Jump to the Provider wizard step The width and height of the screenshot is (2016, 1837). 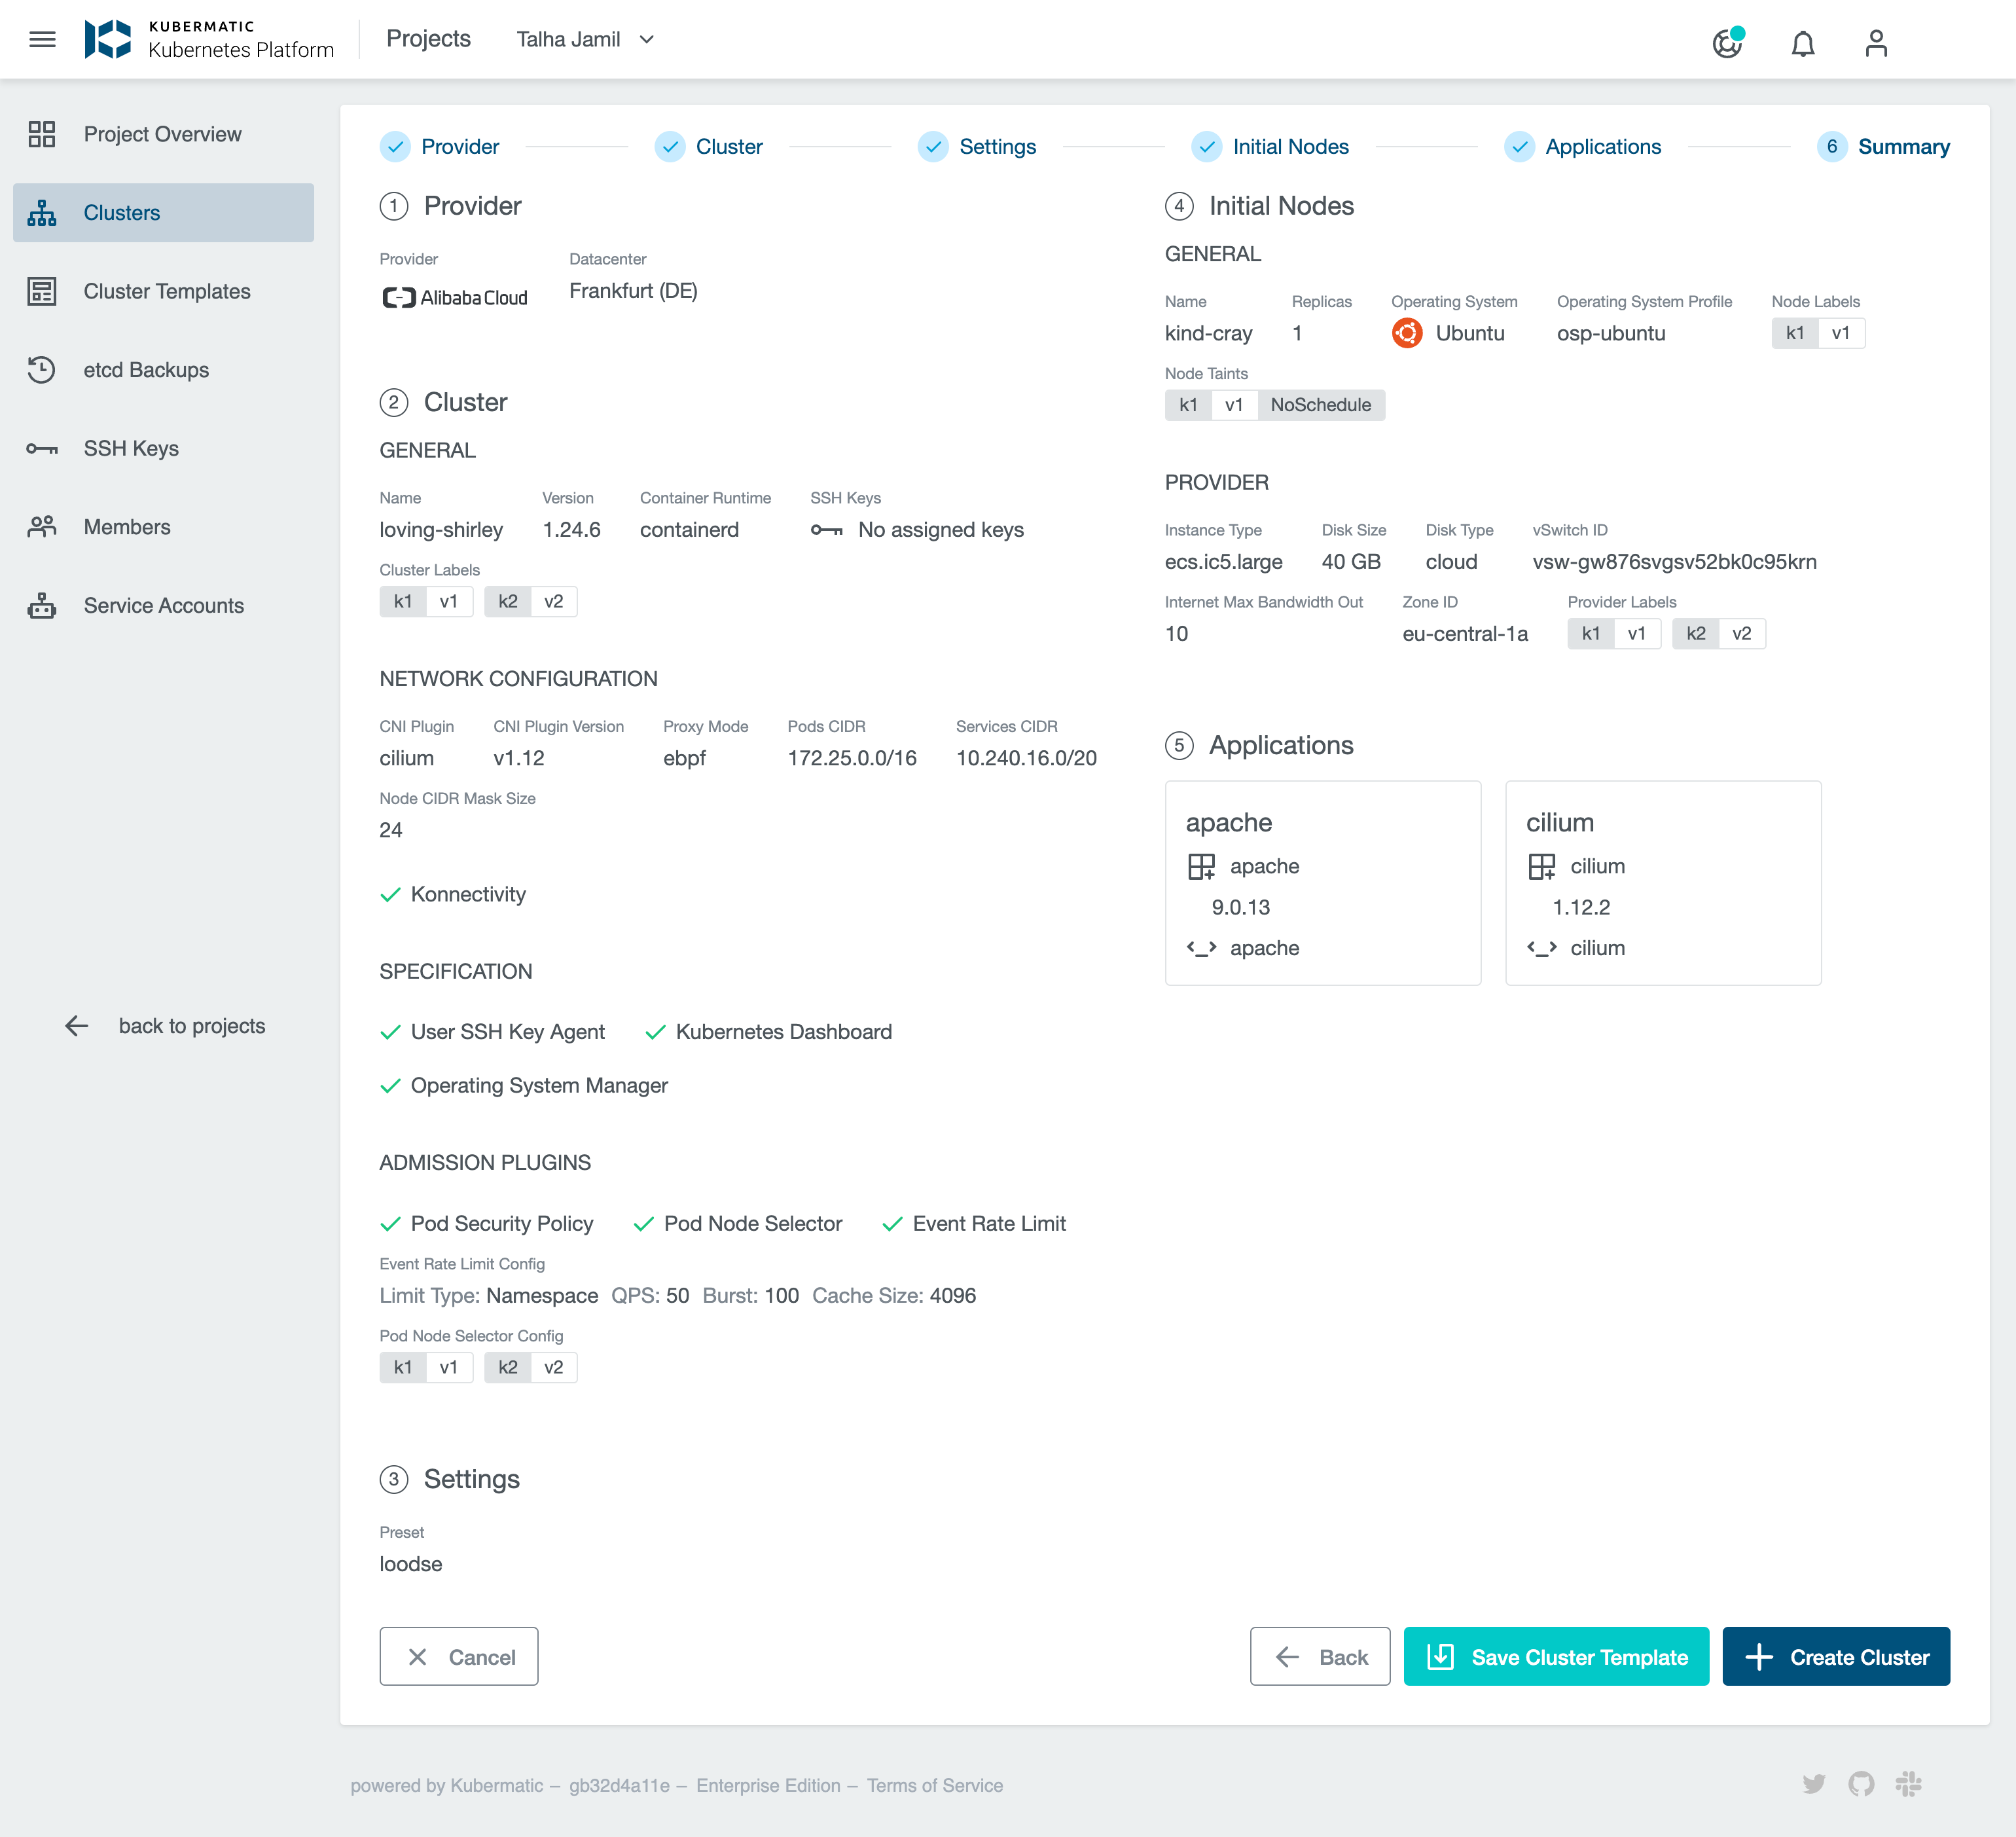click(x=440, y=146)
